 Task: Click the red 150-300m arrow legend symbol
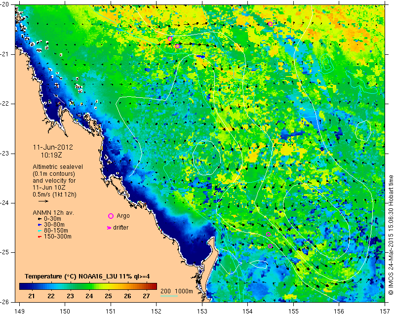(39, 237)
